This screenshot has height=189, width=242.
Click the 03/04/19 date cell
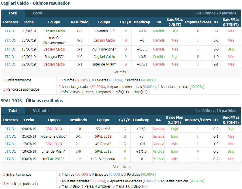point(29,31)
